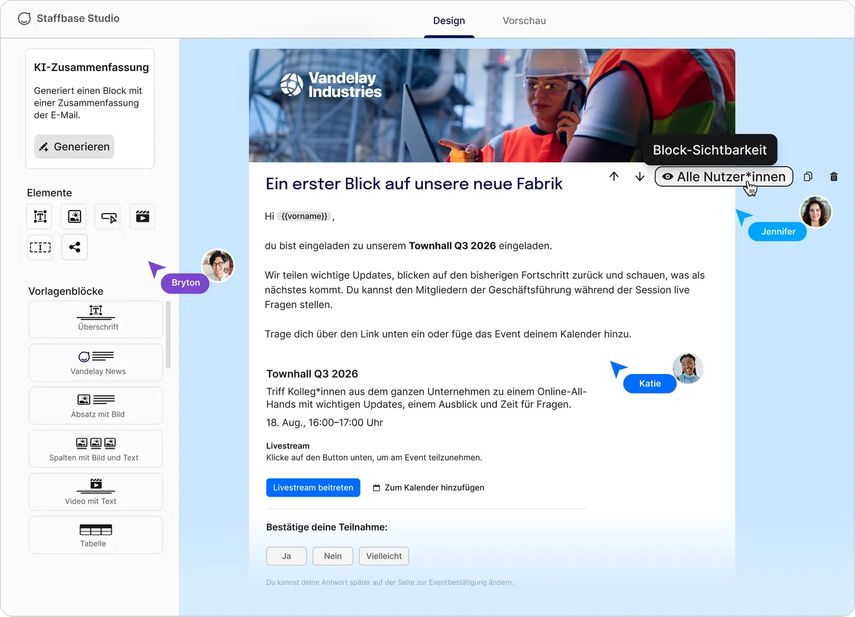This screenshot has width=855, height=617.
Task: Confirm attendance with the Ja button
Action: 287,556
